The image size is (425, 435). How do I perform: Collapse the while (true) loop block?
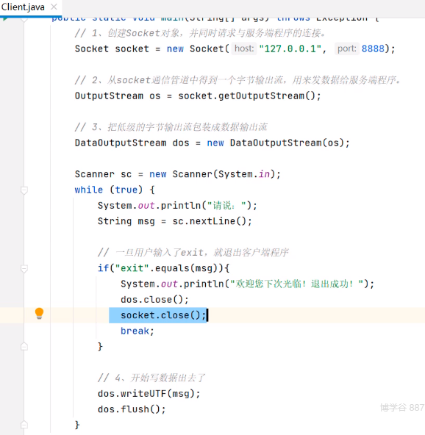[24, 190]
